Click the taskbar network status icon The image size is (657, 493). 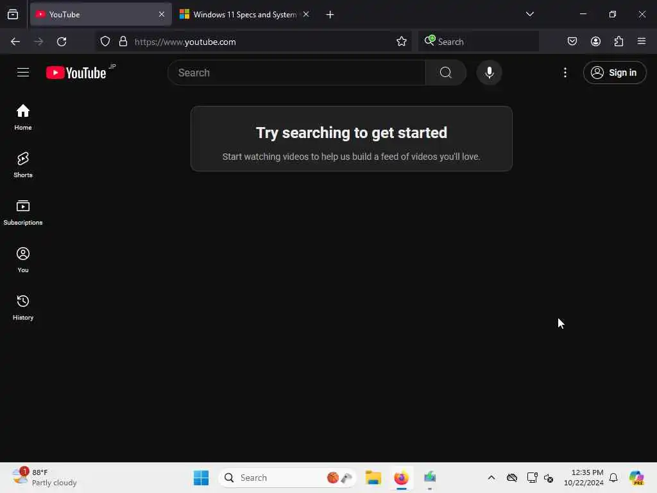pyautogui.click(x=532, y=478)
